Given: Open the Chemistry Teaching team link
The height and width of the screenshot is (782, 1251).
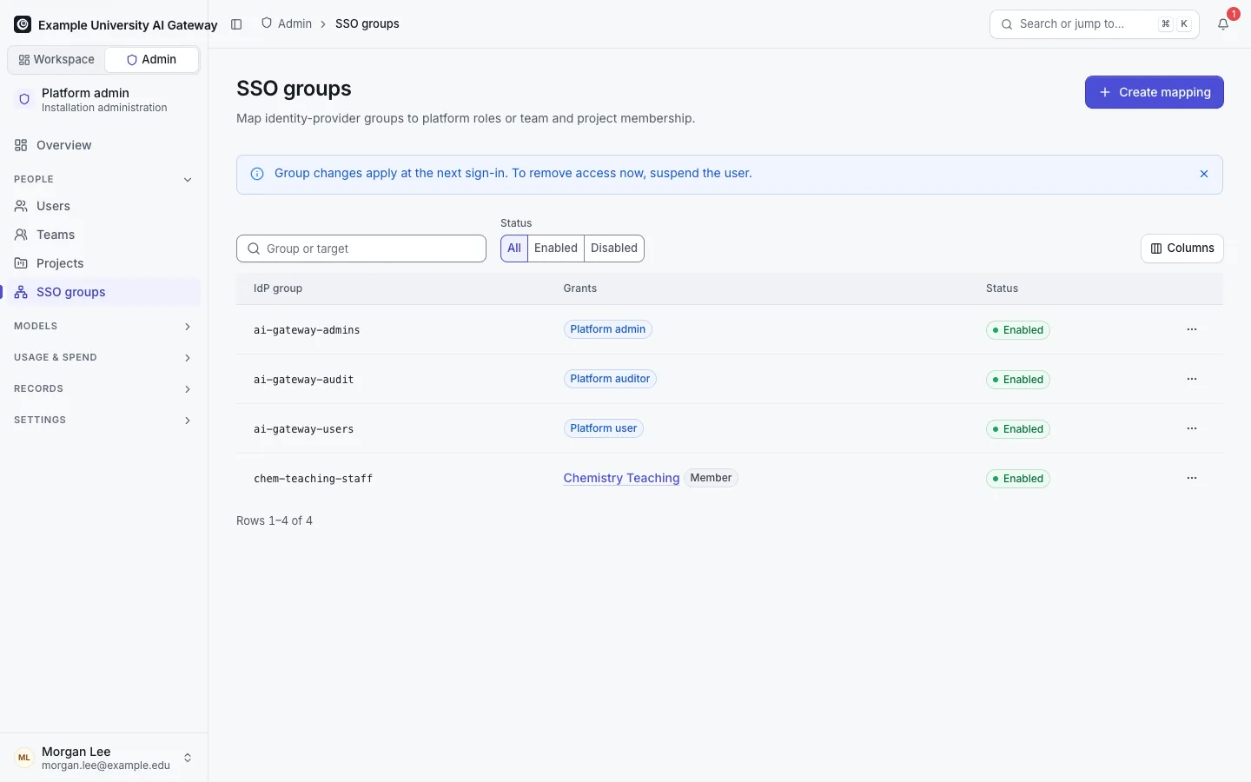Looking at the screenshot, I should (x=621, y=478).
